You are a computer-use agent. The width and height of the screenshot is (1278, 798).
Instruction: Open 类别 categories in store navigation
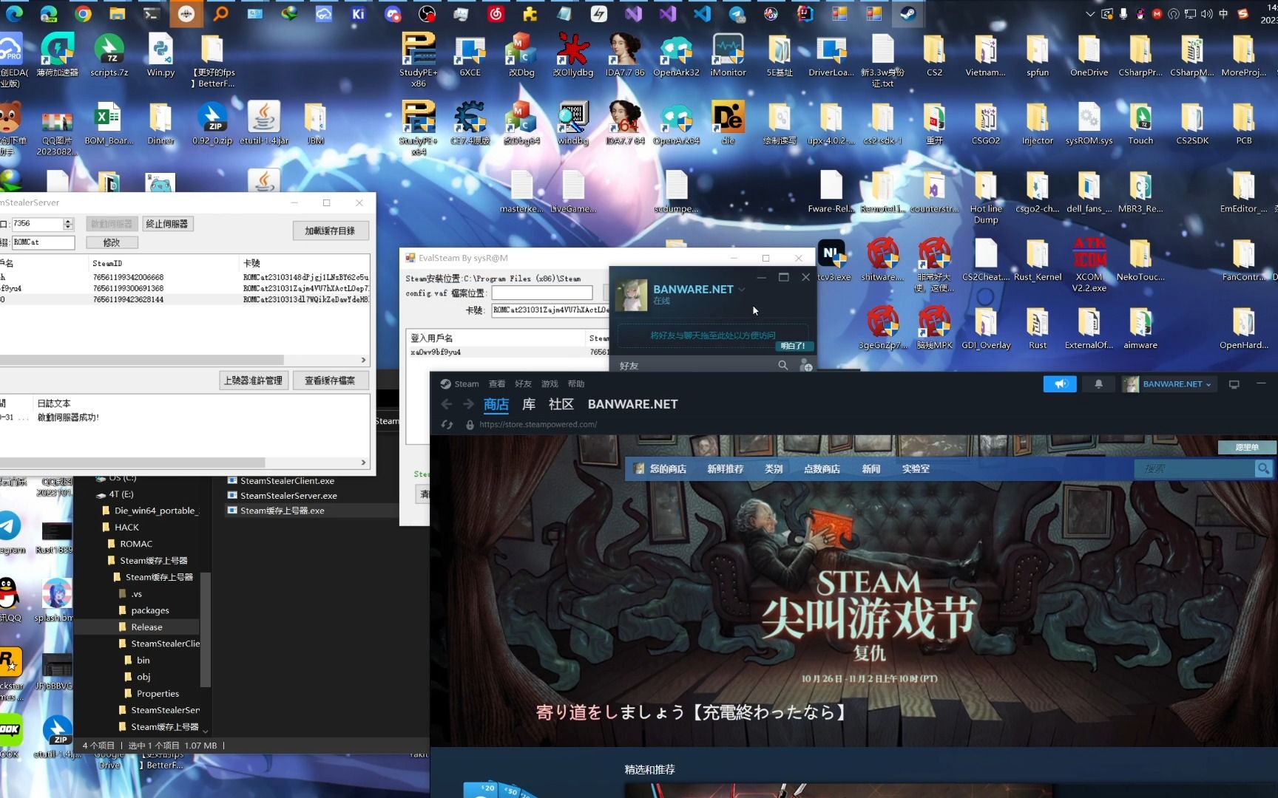point(774,468)
